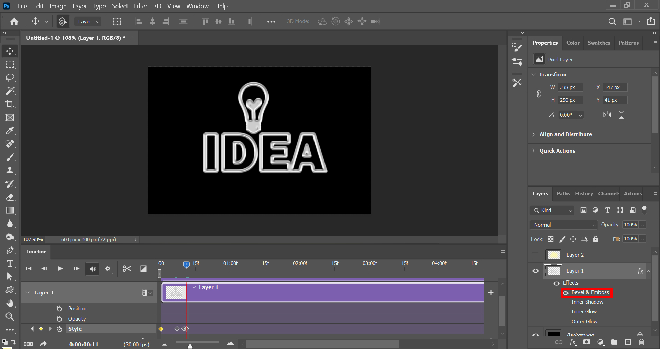This screenshot has height=349, width=660.
Task: Open the Filter menu
Action: coord(141,6)
